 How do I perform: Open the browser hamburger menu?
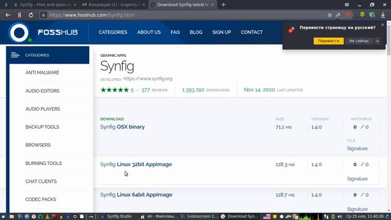tap(346, 5)
